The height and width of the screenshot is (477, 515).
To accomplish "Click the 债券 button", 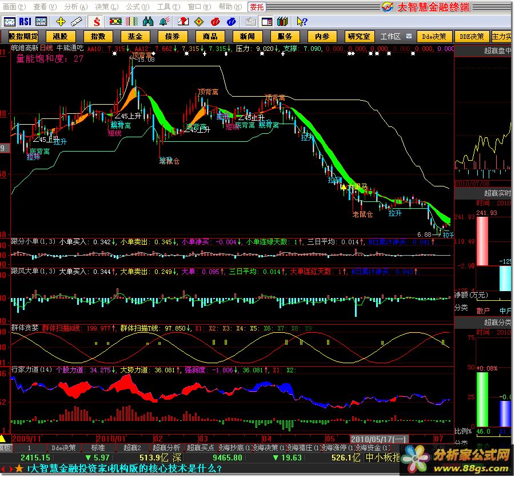I will (172, 37).
